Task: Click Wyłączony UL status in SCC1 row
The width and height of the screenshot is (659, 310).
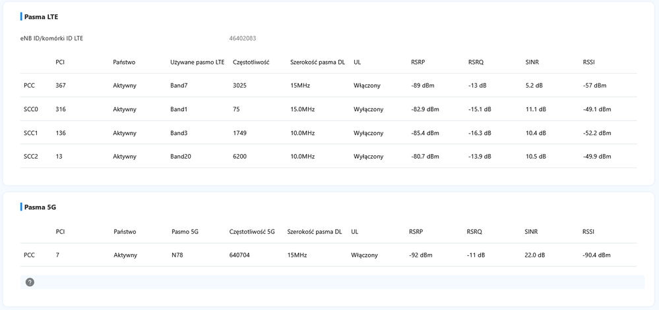Action: pos(368,133)
